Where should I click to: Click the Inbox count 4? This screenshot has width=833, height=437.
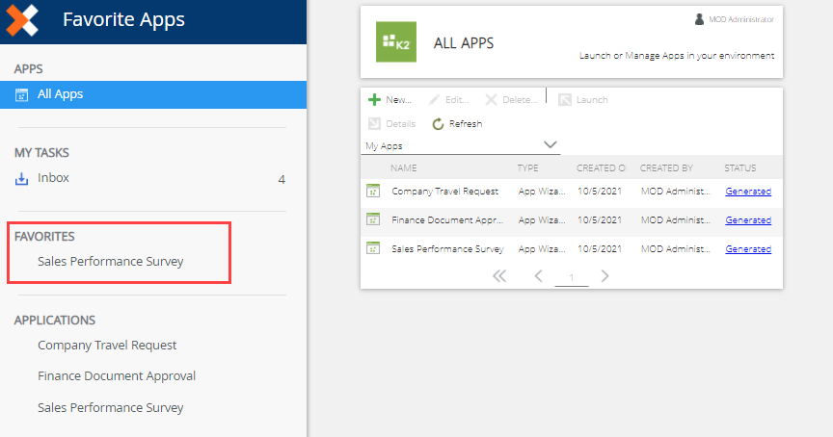pyautogui.click(x=282, y=179)
